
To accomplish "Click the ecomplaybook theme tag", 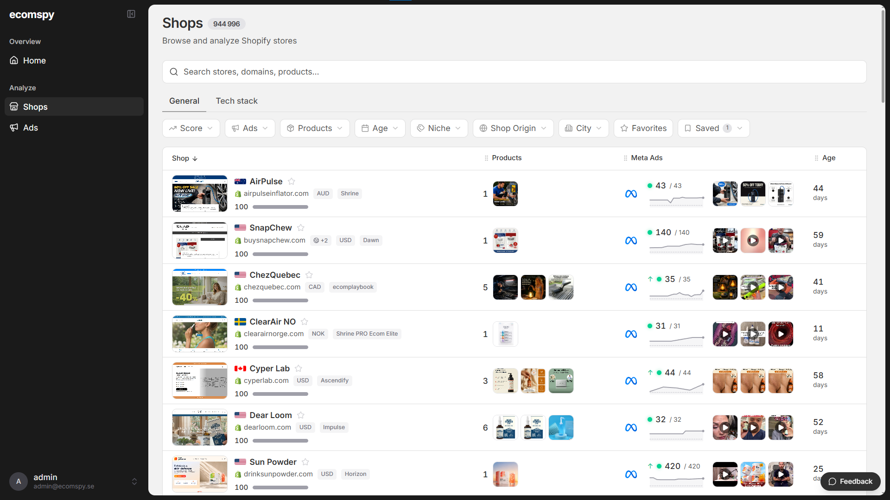I will tap(353, 287).
